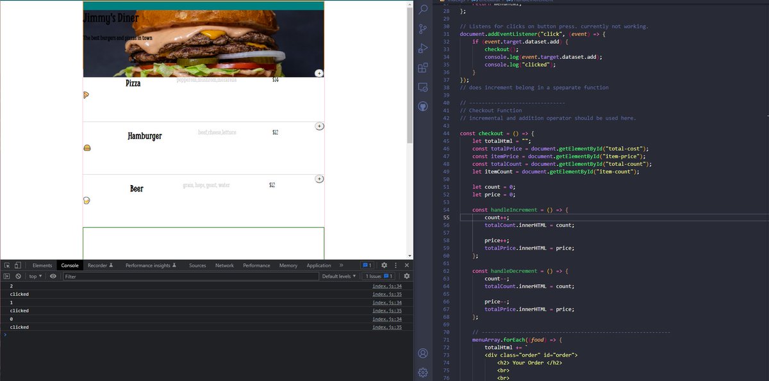Click the console prompt input line
Image resolution: width=769 pixels, height=381 pixels.
[205, 335]
